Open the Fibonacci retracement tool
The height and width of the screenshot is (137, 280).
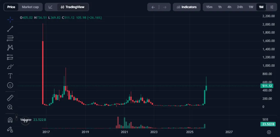click(x=10, y=38)
